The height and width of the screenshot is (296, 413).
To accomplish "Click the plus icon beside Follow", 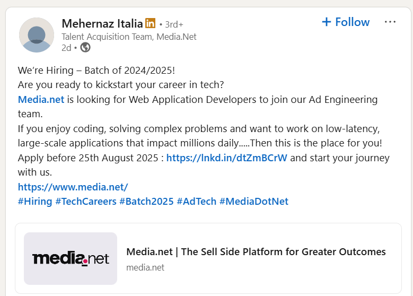I will (x=327, y=22).
